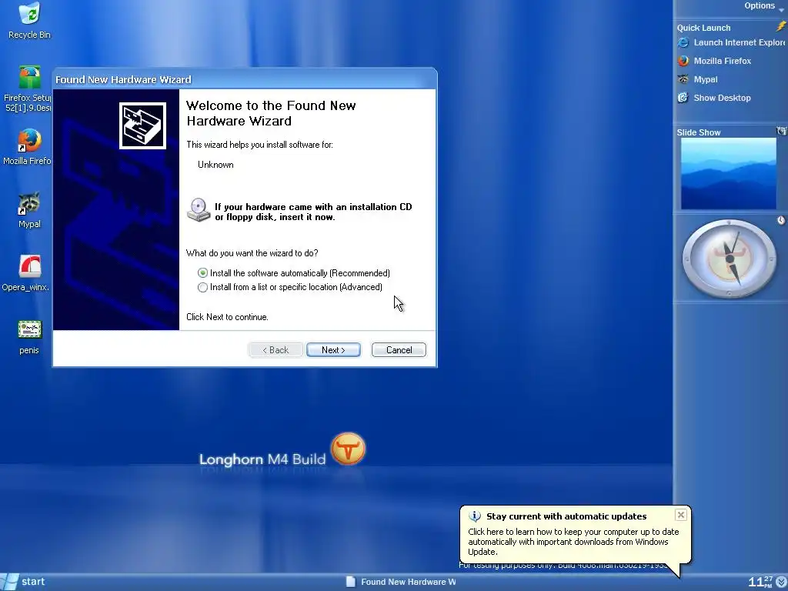Click the Back button in wizard
The width and height of the screenshot is (788, 591).
(x=275, y=350)
